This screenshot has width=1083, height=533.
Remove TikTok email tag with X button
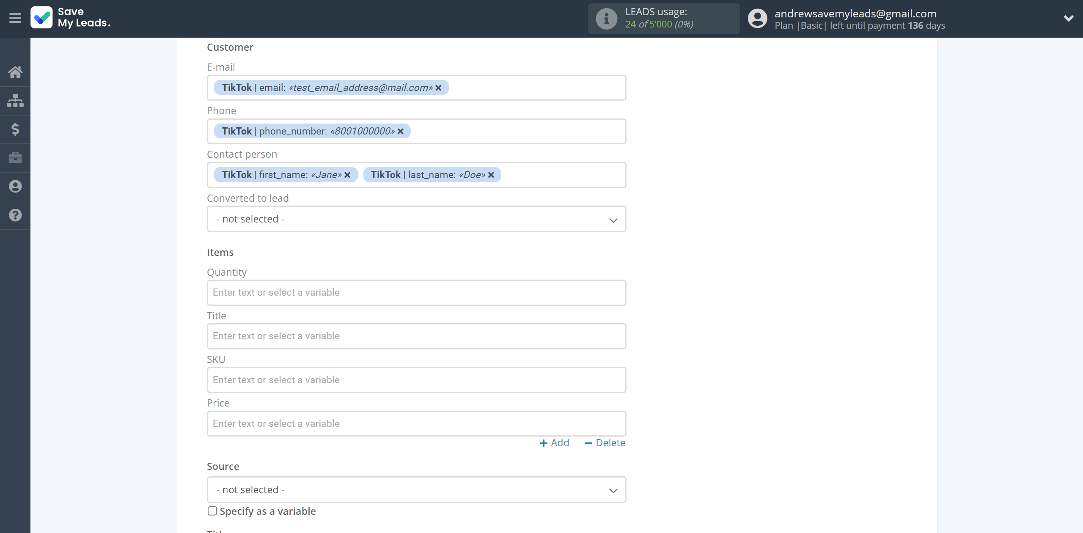pos(440,88)
